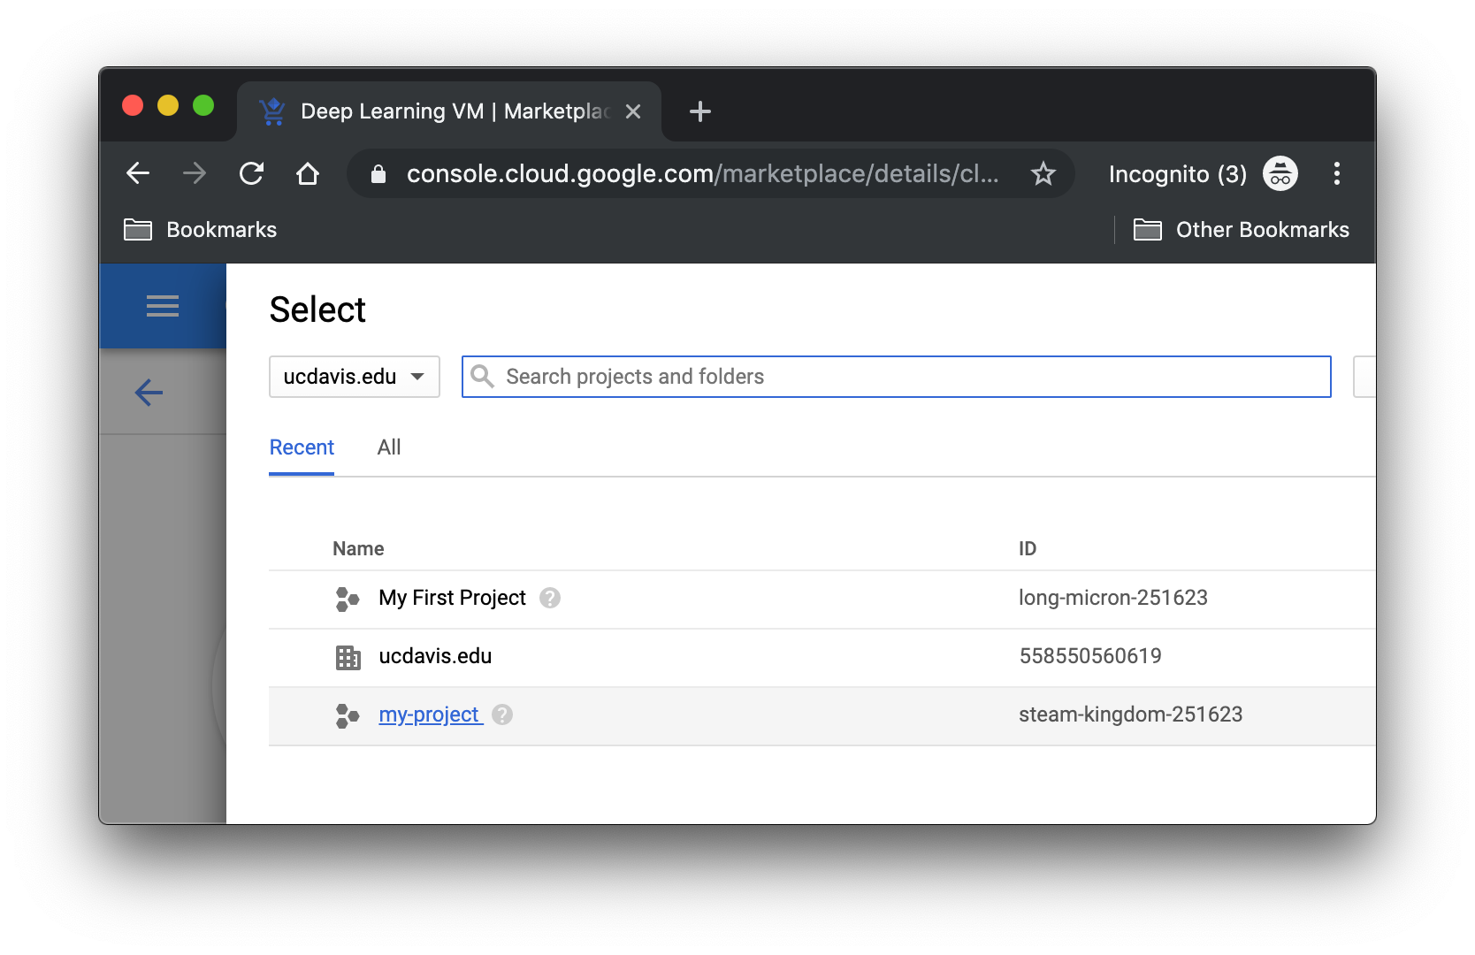This screenshot has height=955, width=1475.
Task: Click the organization building icon
Action: [x=348, y=657]
